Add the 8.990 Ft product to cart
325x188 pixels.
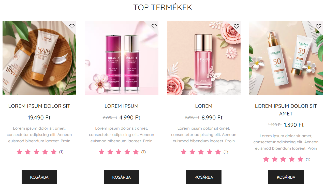pos(204,177)
